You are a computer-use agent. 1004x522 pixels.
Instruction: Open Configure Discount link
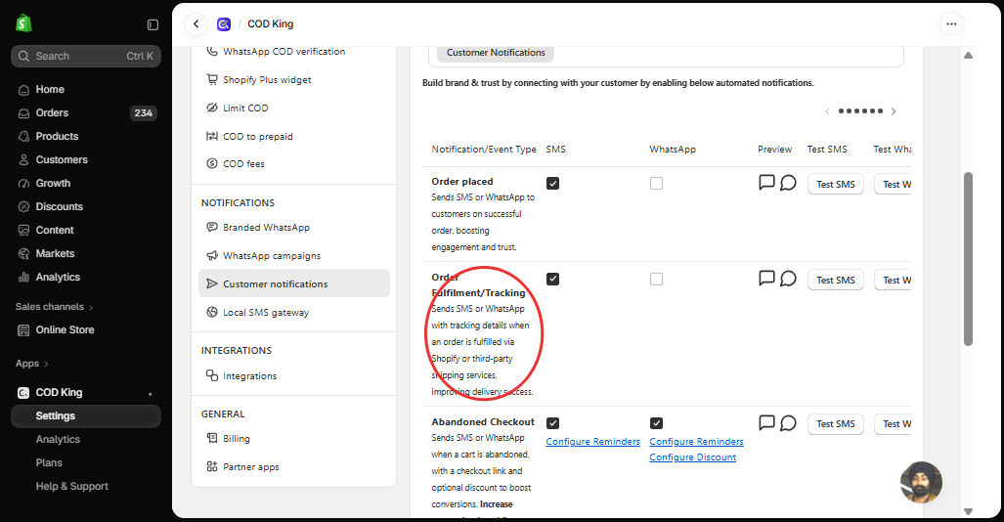(x=693, y=457)
